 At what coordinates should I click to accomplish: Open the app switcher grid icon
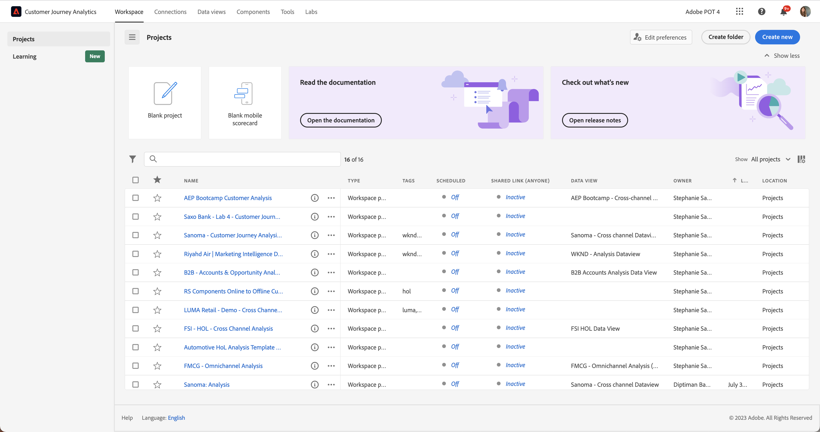click(x=739, y=12)
